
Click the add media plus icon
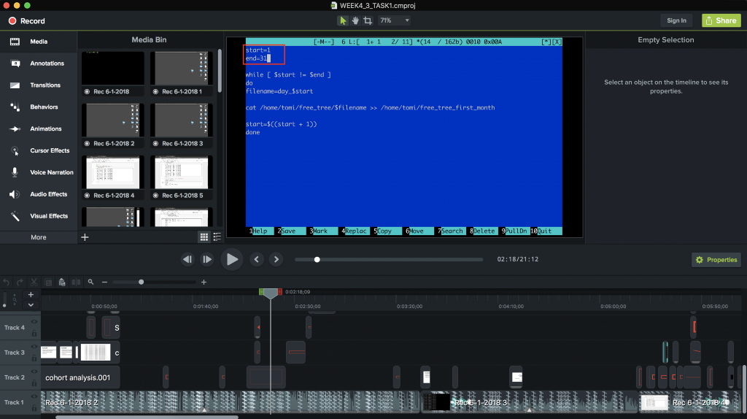[85, 237]
